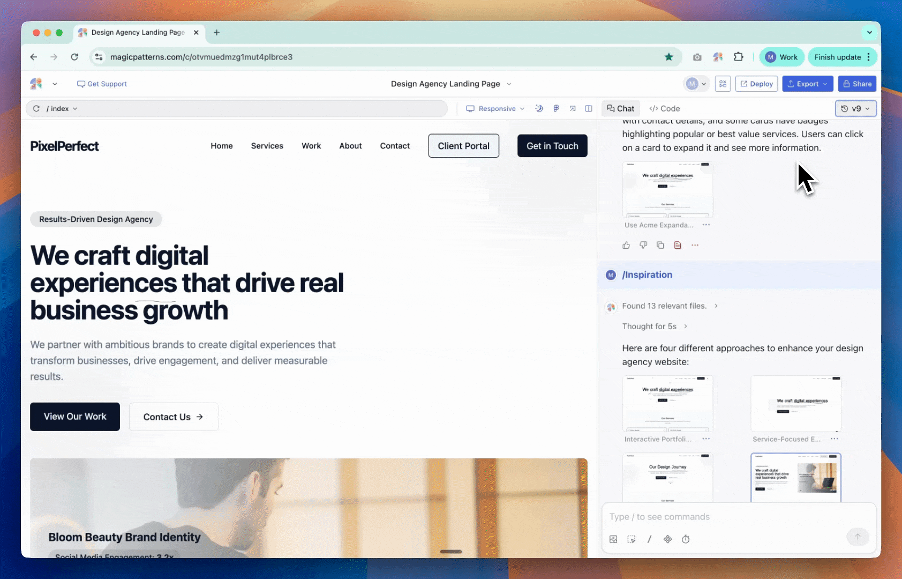This screenshot has width=902, height=579.
Task: Bookmark the page using the star icon
Action: [668, 57]
